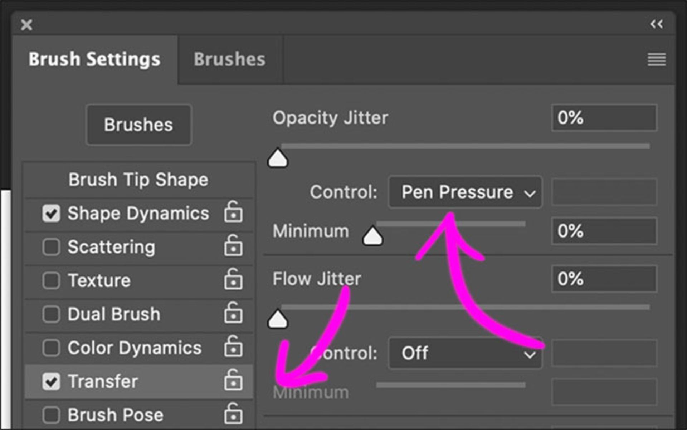This screenshot has width=687, height=430.
Task: Click the Color Dynamics lock icon
Action: [x=233, y=346]
